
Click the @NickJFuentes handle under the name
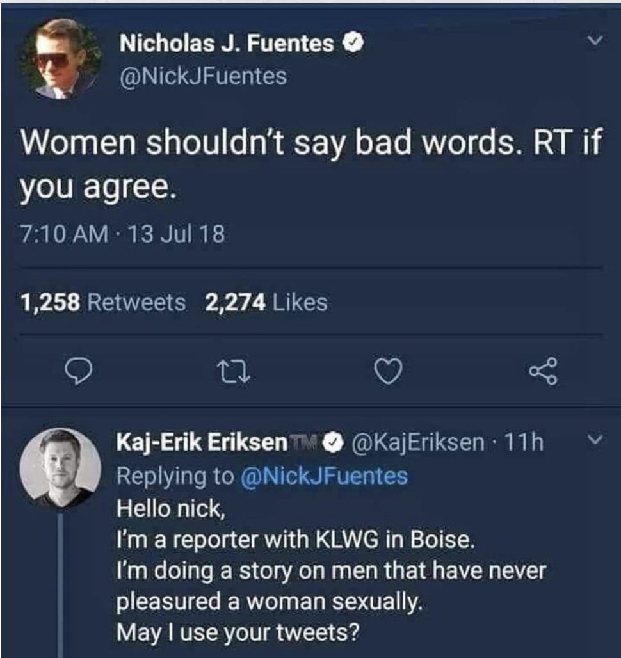(x=203, y=77)
